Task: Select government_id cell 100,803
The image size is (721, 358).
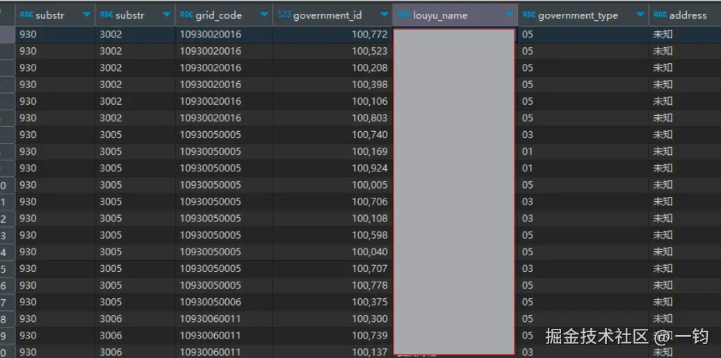Action: tap(332, 118)
